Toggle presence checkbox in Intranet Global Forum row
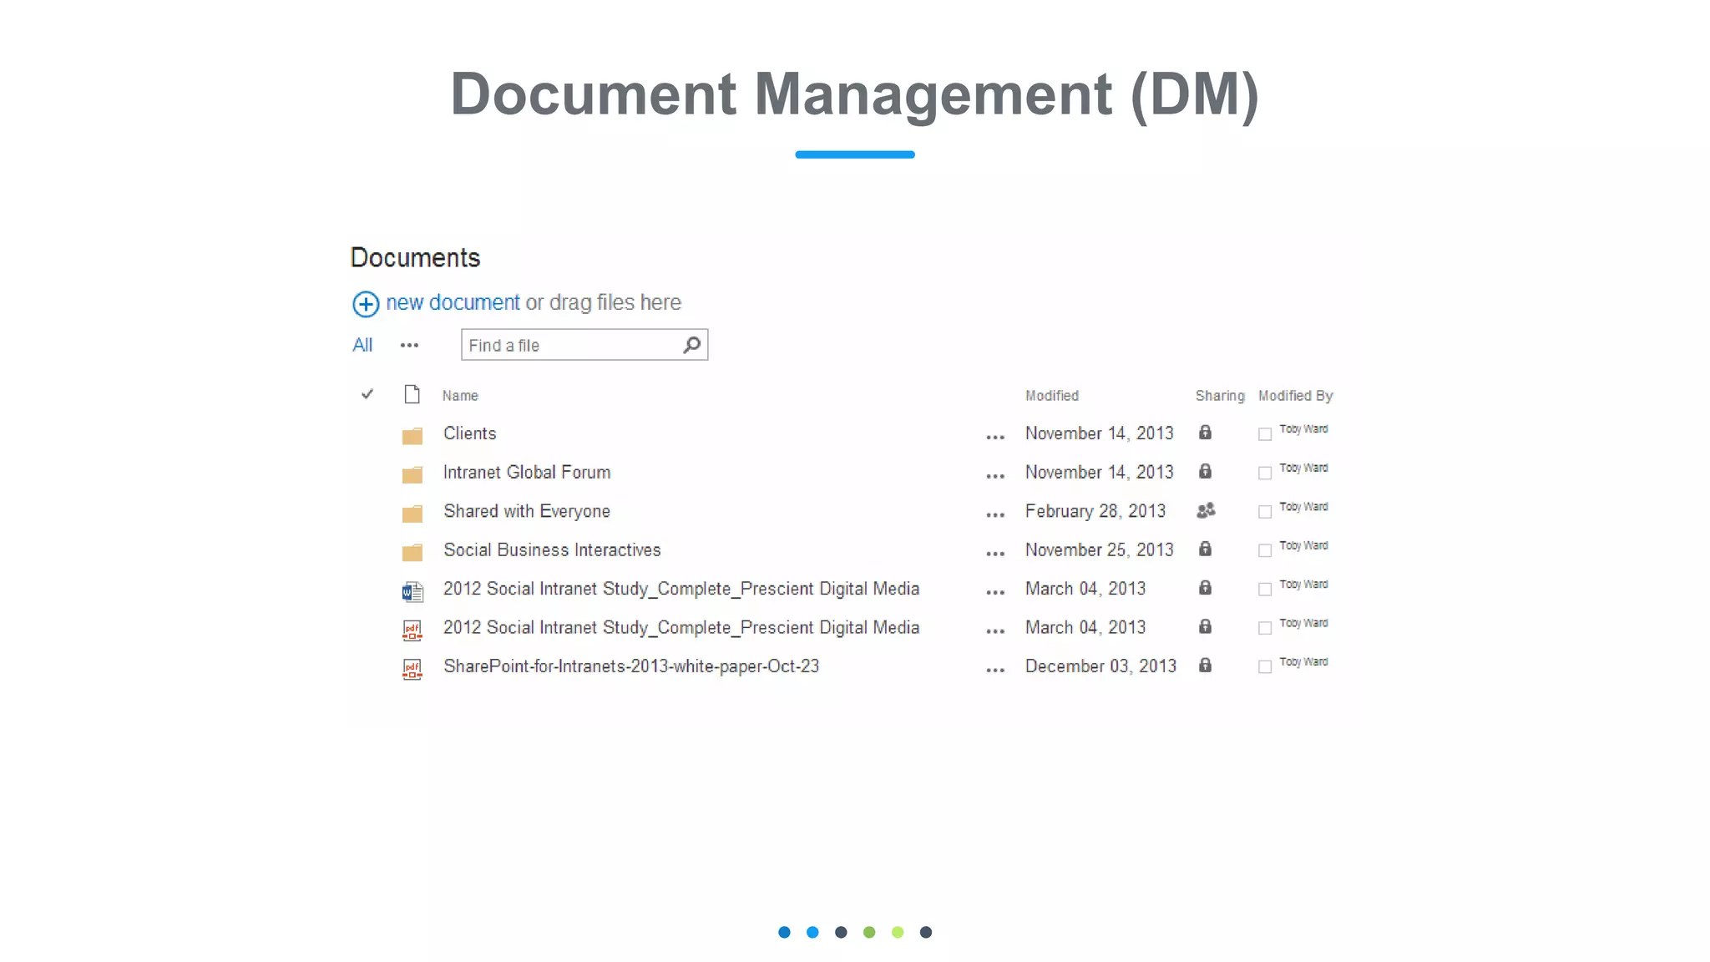1710x962 pixels. (x=1265, y=473)
